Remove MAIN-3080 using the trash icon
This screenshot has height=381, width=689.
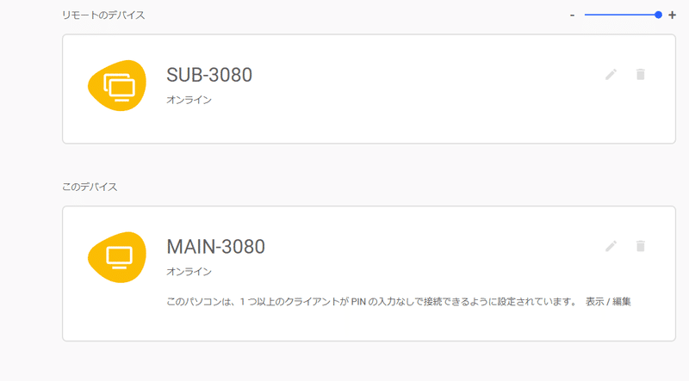pos(641,246)
